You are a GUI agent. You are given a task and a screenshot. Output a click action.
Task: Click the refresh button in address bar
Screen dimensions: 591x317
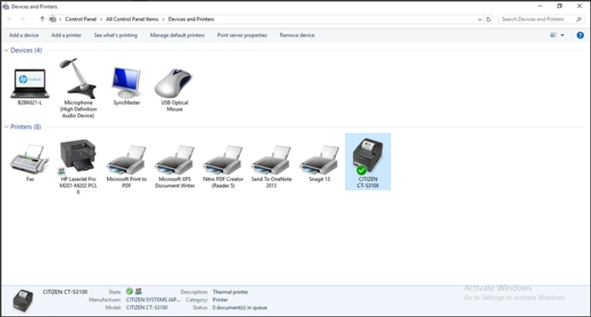488,19
